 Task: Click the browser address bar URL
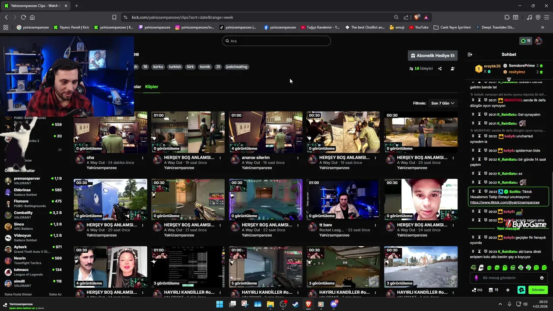point(182,17)
